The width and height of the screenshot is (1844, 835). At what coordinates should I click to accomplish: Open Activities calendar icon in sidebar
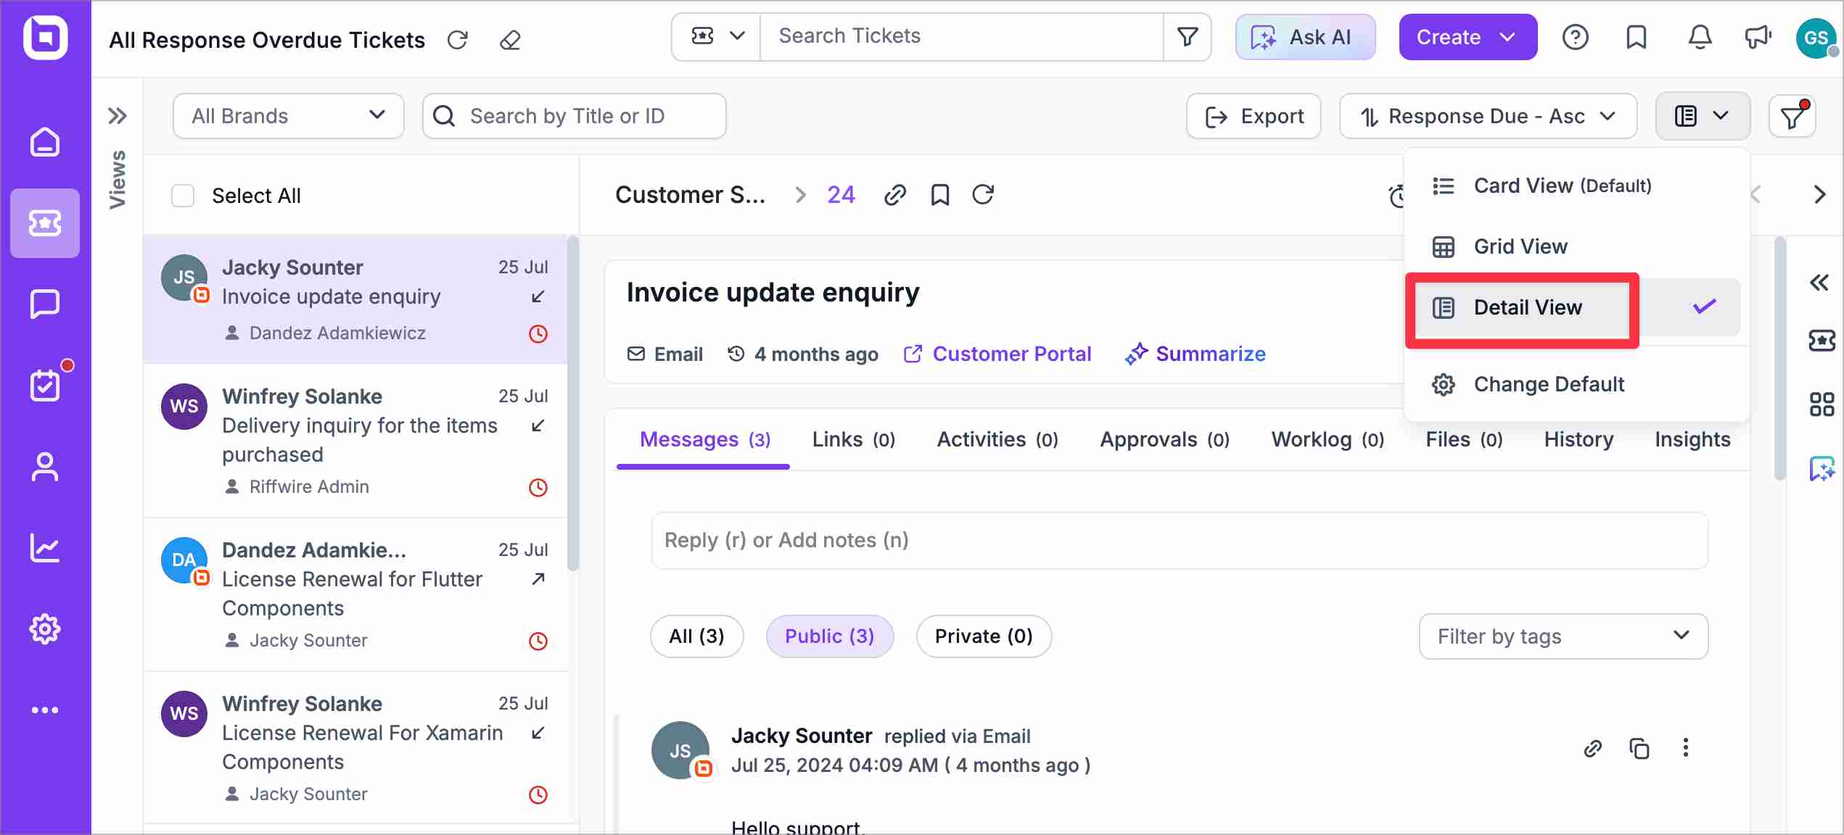click(45, 385)
